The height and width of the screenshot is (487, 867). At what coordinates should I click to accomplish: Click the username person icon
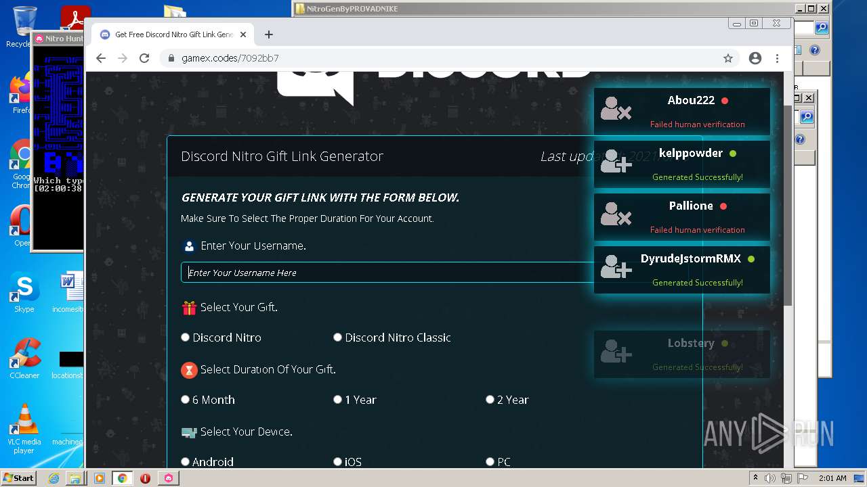[x=189, y=246]
